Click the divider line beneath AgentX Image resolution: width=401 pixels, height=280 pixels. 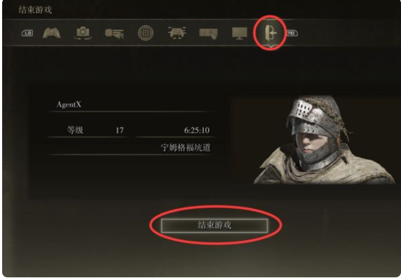[130, 112]
